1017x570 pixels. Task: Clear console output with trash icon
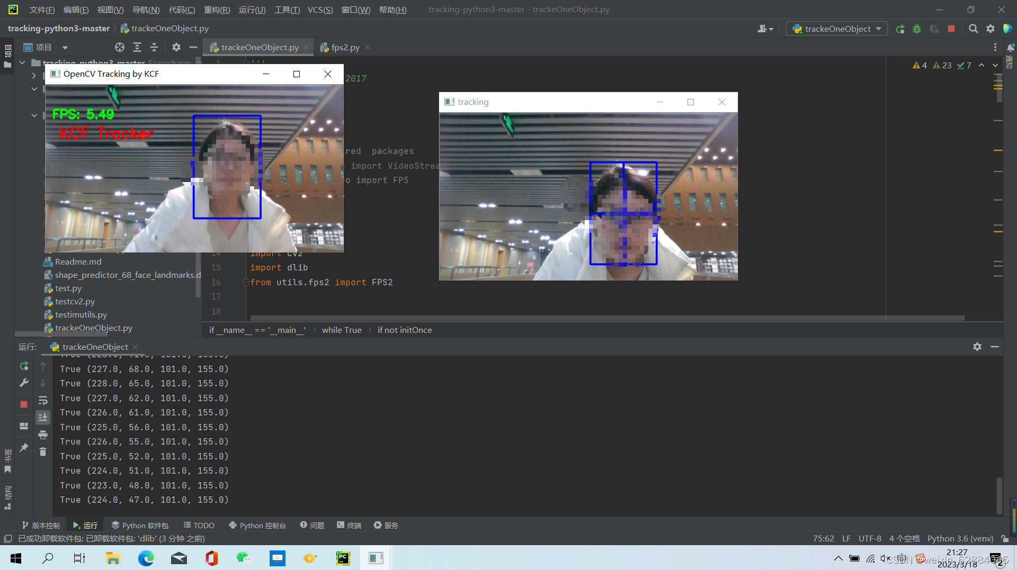coord(43,451)
